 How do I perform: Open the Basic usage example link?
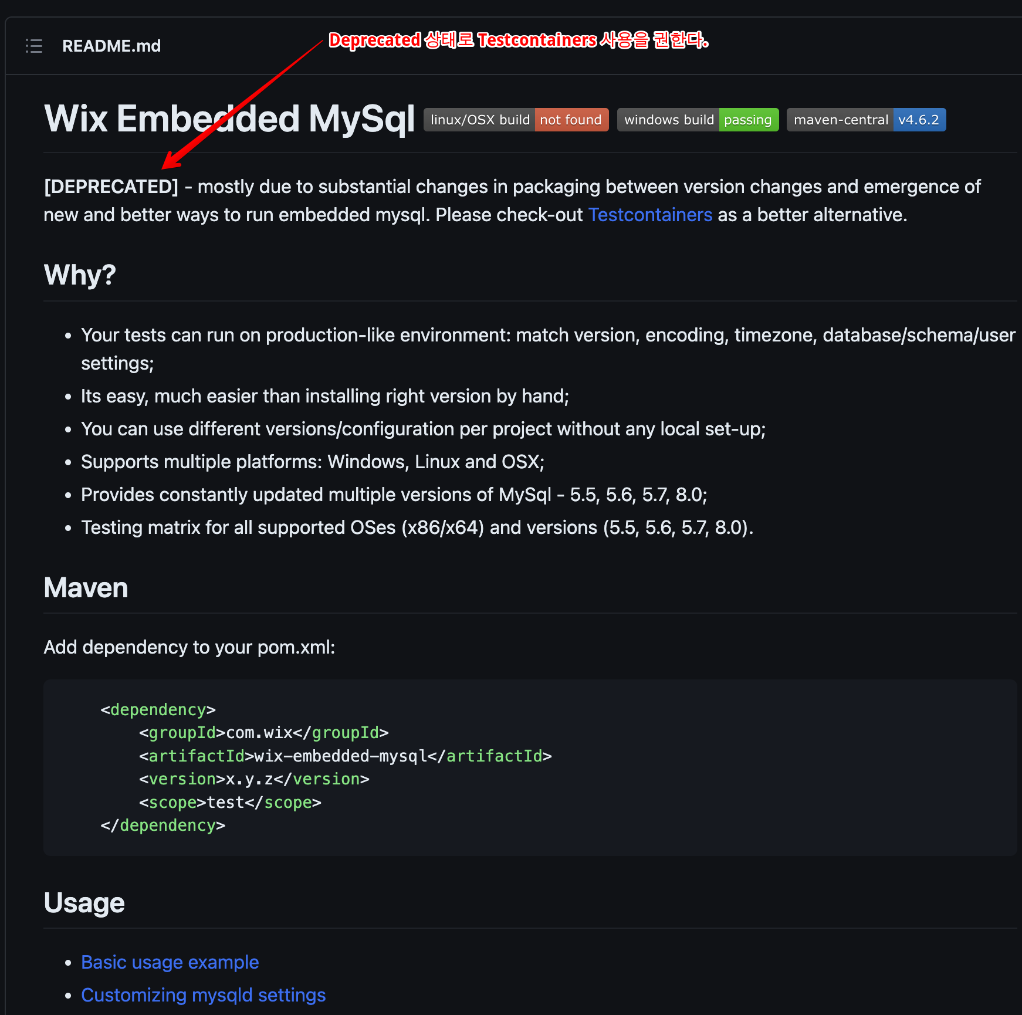point(170,962)
